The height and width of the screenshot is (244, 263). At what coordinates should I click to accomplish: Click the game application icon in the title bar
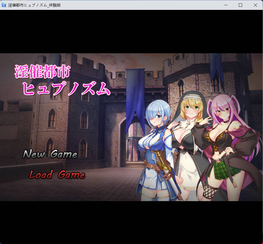[3, 5]
